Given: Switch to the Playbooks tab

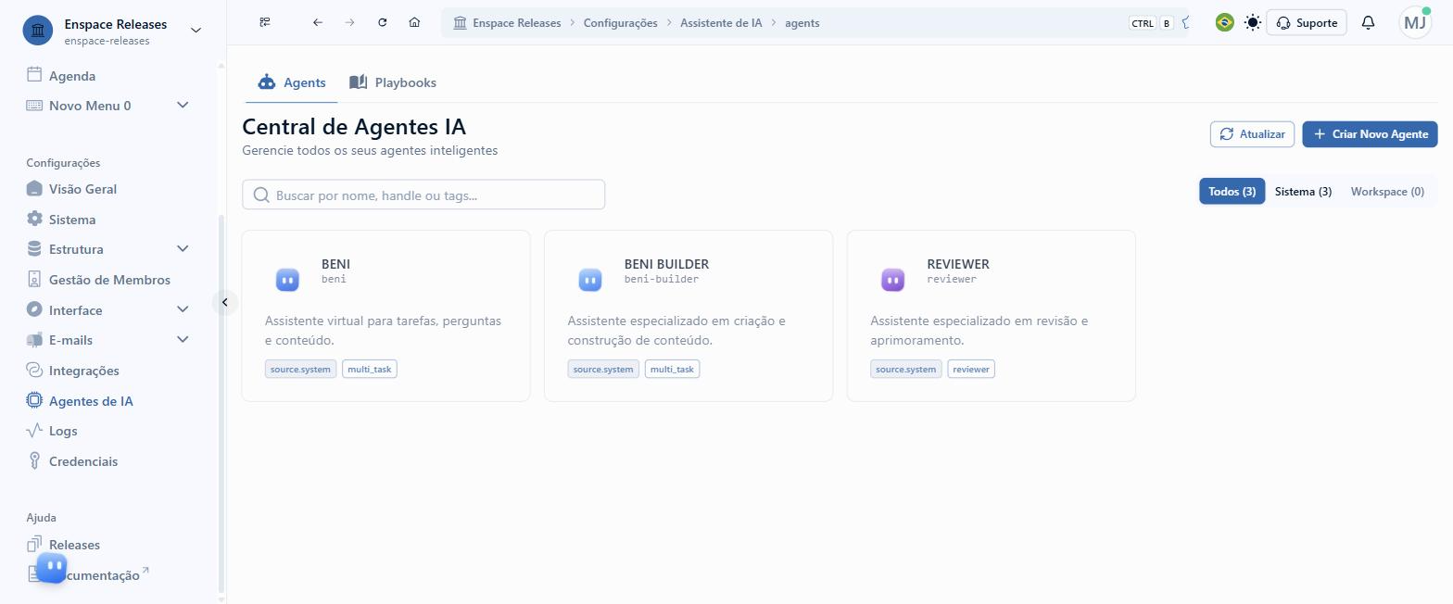Looking at the screenshot, I should (393, 82).
